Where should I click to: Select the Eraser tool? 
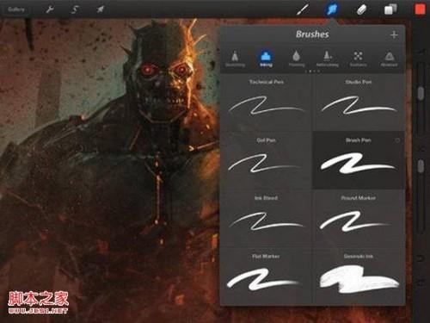coord(361,9)
